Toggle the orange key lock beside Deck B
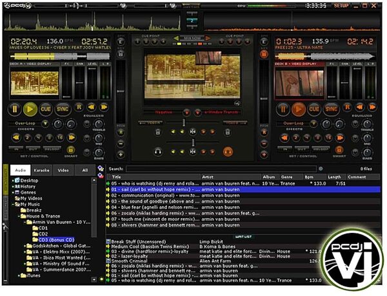 [264, 53]
